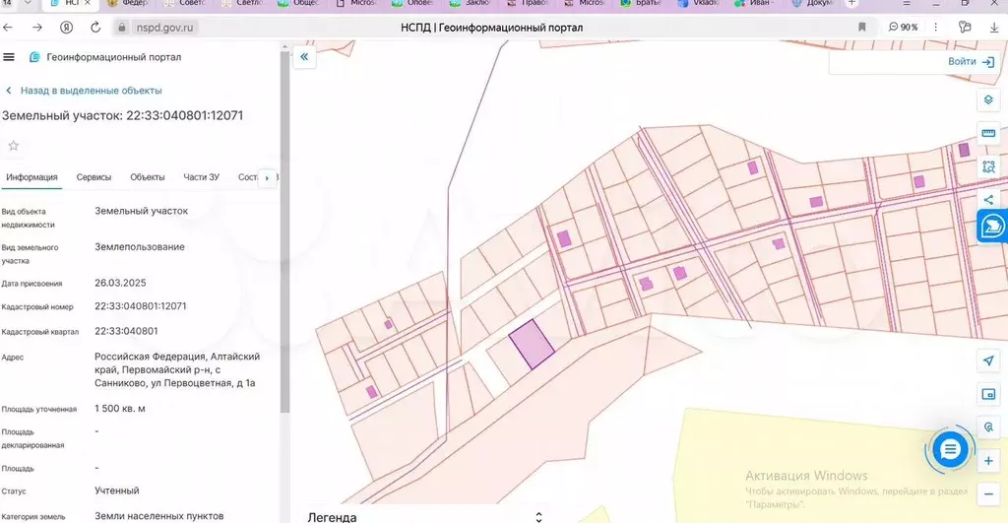The image size is (1008, 523).
Task: Click the cadastral quarter 22:33:040801 value
Action: 126,331
